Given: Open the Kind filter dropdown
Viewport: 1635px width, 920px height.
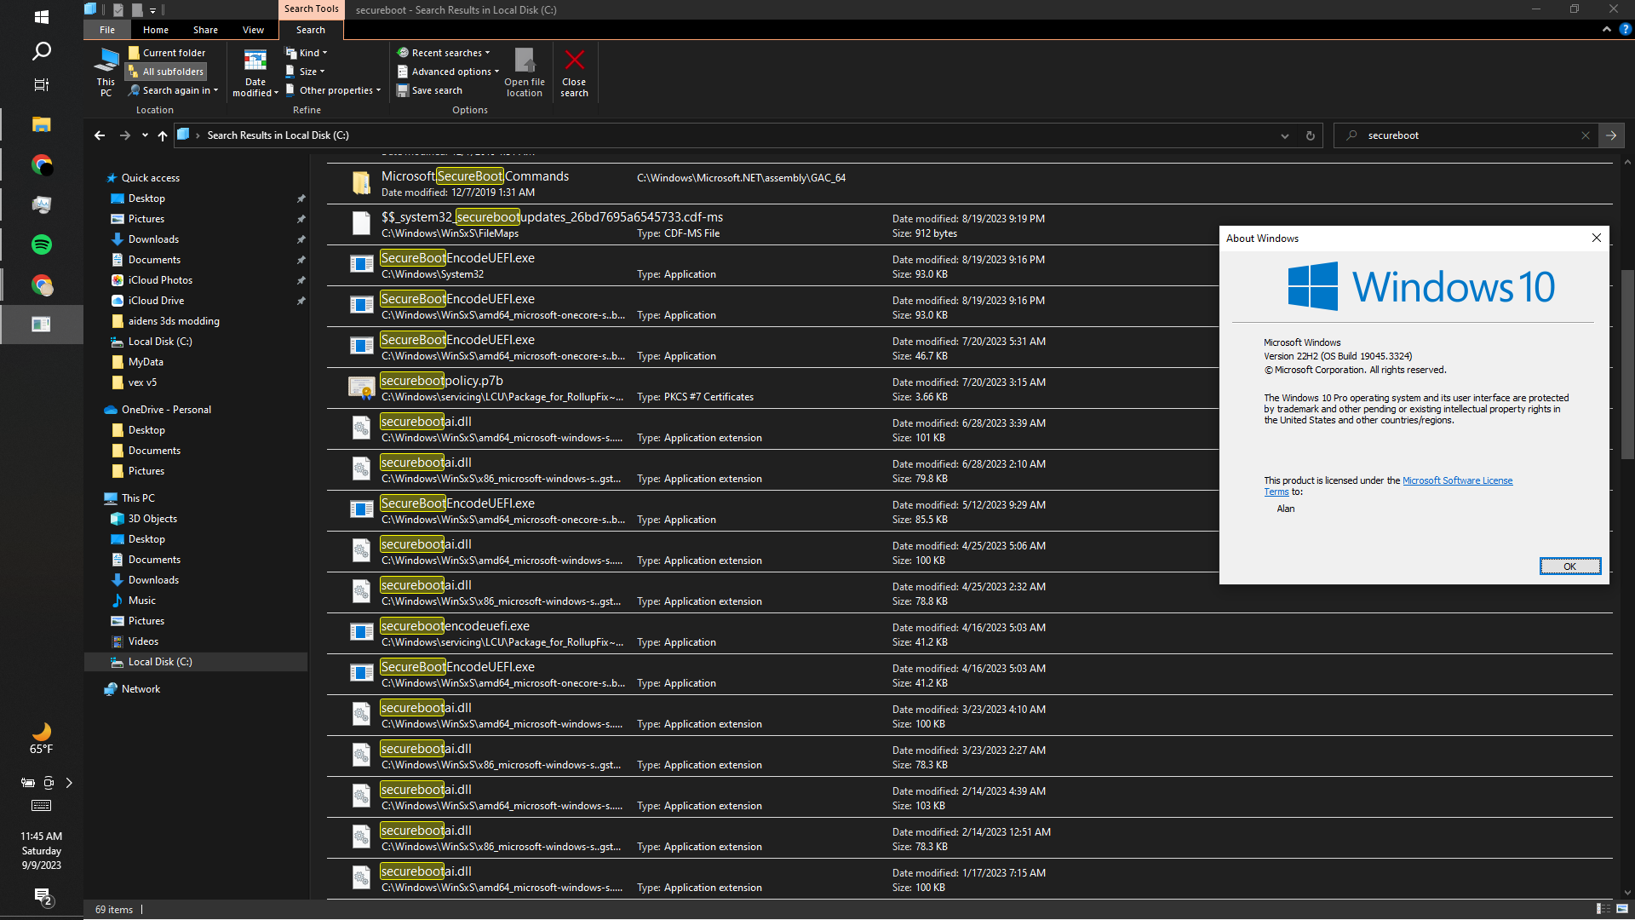Looking at the screenshot, I should (307, 53).
